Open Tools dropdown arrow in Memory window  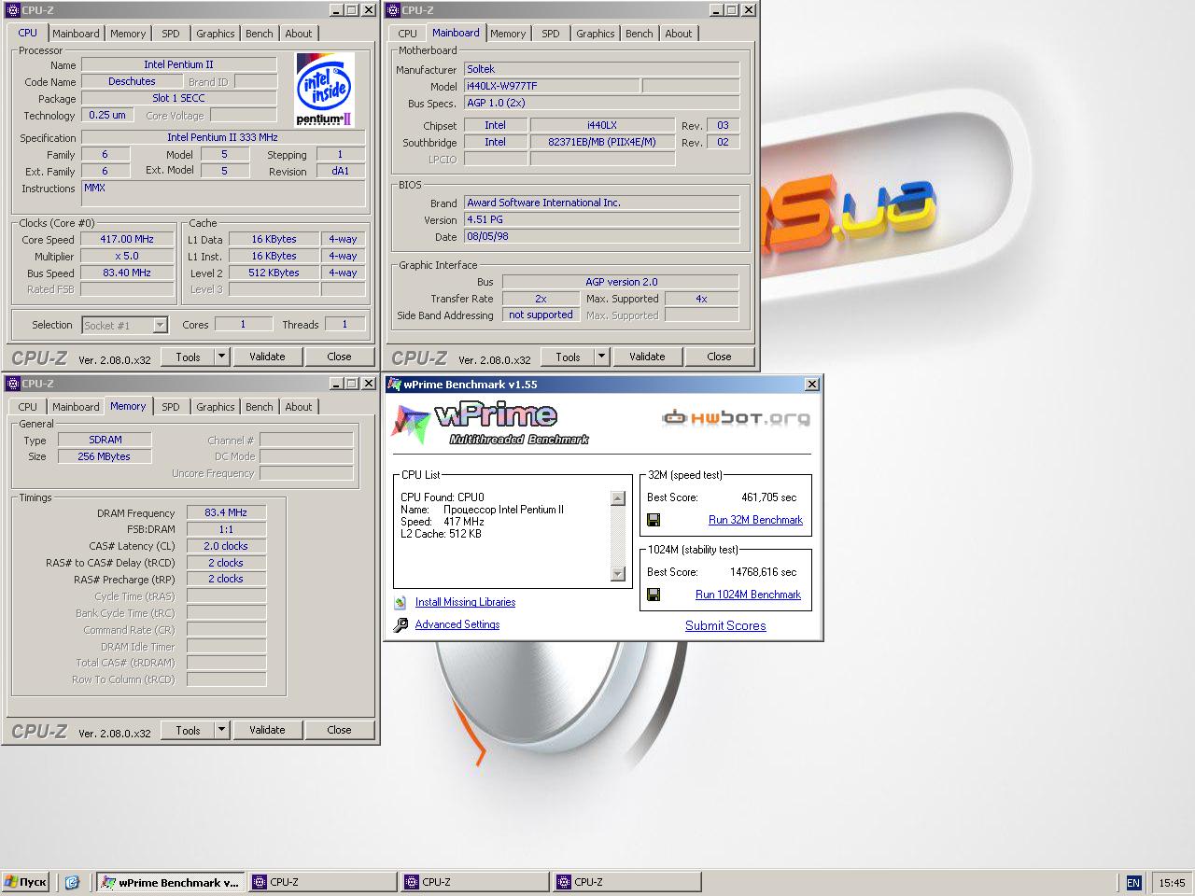tap(221, 730)
